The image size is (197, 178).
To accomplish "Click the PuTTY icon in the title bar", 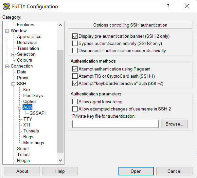I will coord(7,6).
